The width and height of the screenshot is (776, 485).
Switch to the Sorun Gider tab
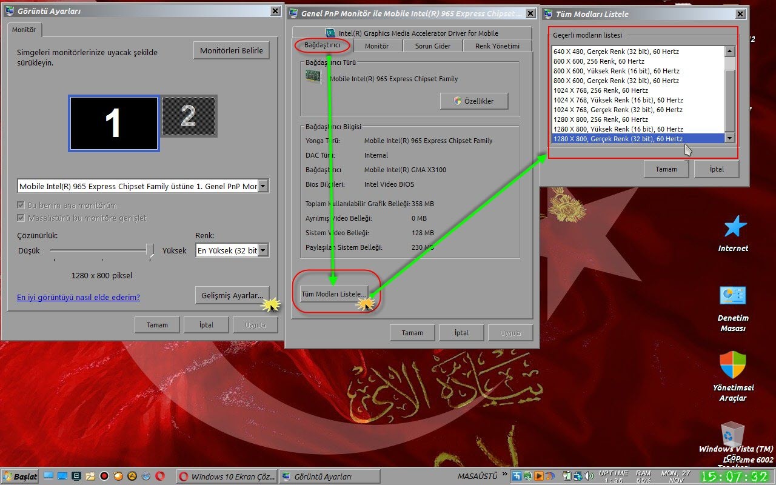click(x=433, y=46)
